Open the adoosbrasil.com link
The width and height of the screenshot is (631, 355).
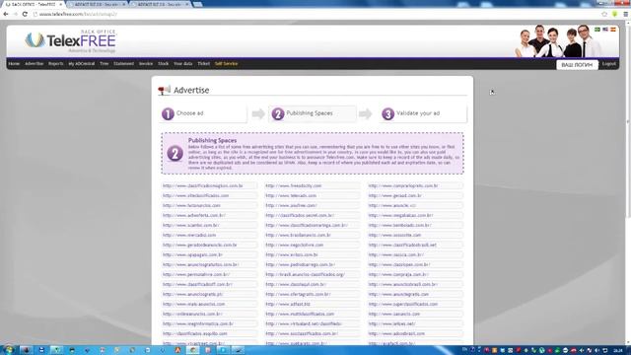pos(396,333)
